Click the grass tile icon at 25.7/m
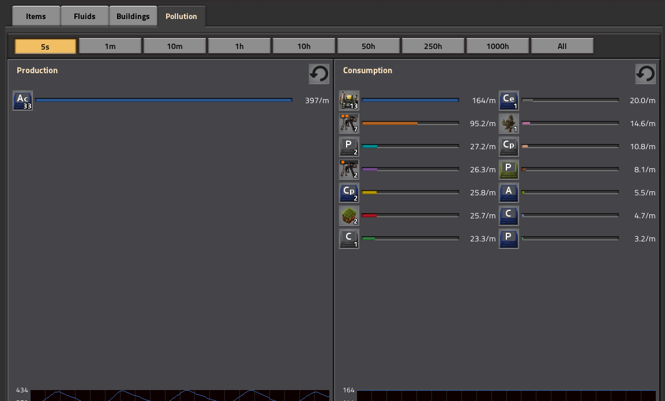The image size is (665, 401). coord(349,215)
